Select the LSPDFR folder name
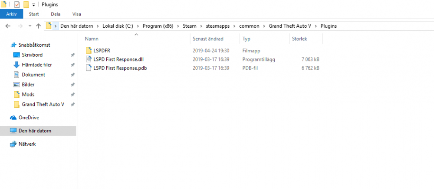434x189 pixels. [x=102, y=51]
